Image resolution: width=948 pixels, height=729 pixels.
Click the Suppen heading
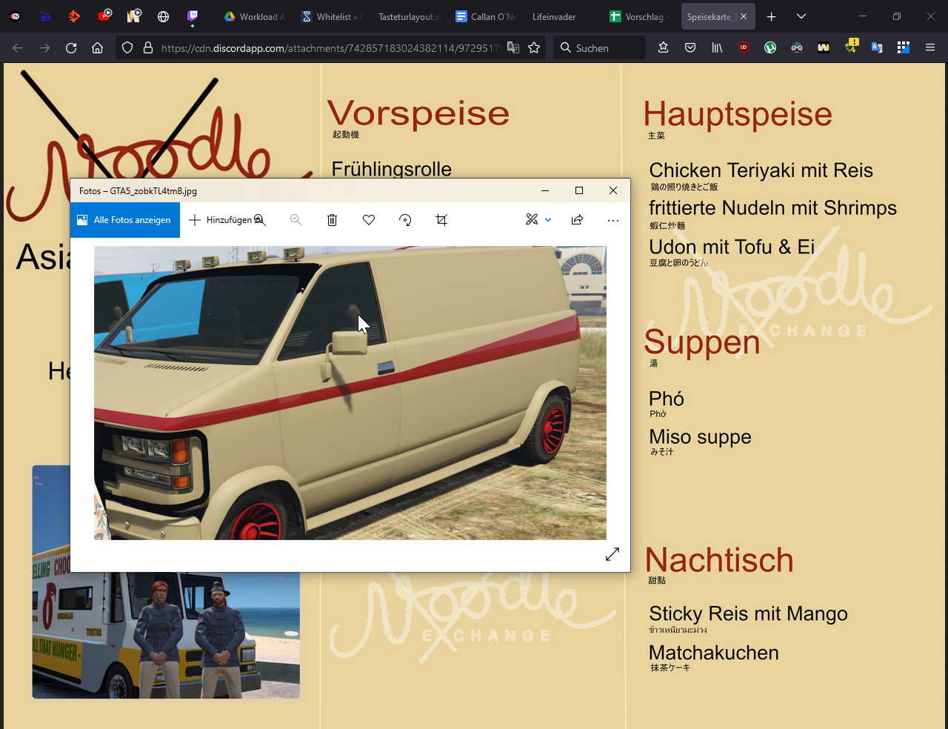point(701,343)
